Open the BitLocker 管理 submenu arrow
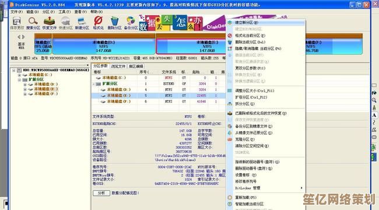Image resolution: width=379 pixels, height=210 pixels. tap(301, 188)
